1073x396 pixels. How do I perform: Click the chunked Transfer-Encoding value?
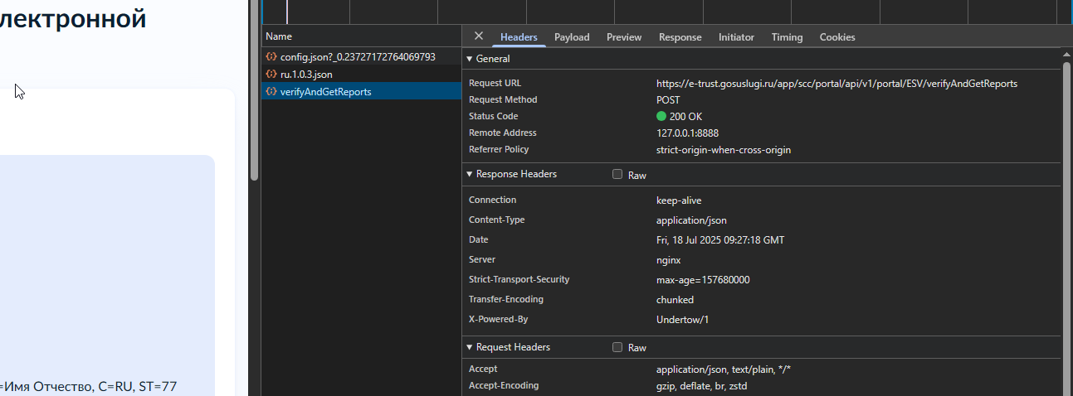coord(675,300)
